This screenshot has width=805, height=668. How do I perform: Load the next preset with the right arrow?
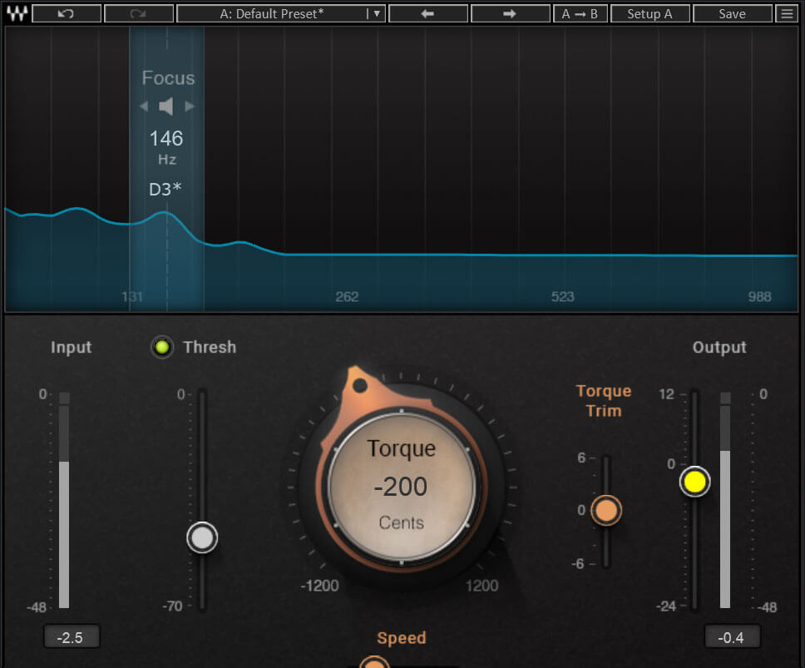tap(510, 13)
